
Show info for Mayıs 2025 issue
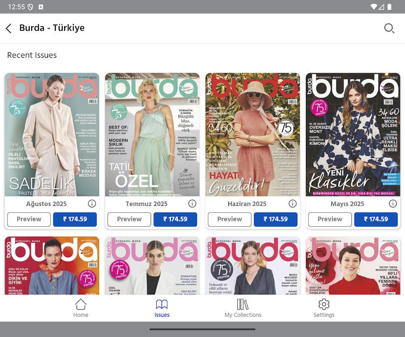click(393, 204)
